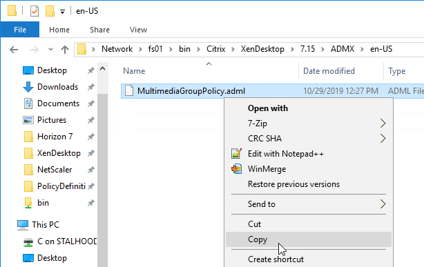Click XenDesktop in the address breadcrumb

[262, 49]
